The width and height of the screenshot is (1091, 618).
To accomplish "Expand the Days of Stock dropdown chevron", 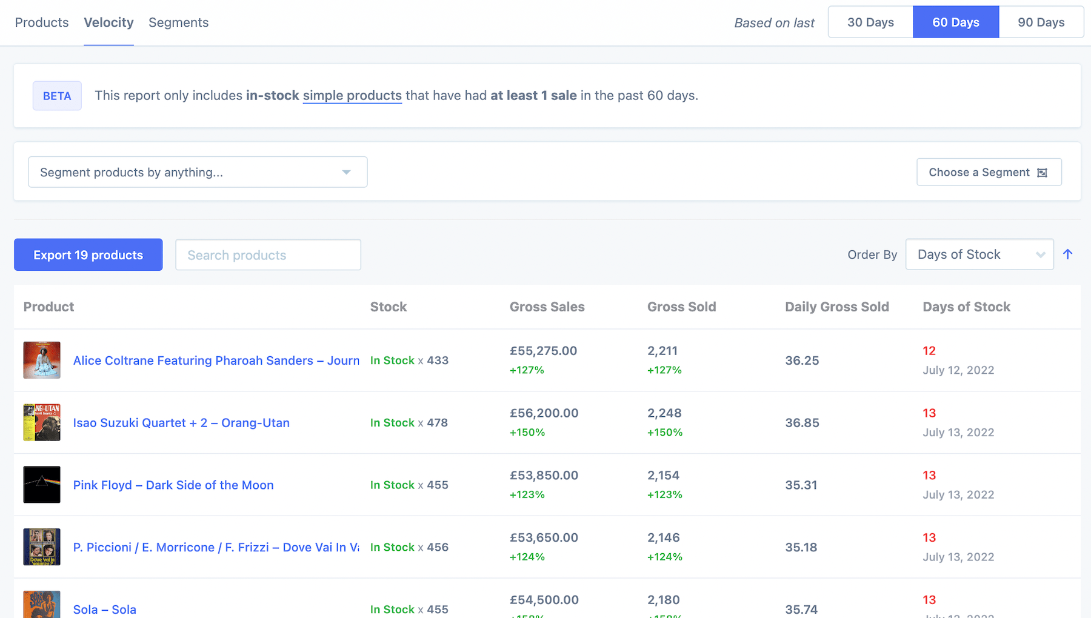I will (x=1041, y=254).
